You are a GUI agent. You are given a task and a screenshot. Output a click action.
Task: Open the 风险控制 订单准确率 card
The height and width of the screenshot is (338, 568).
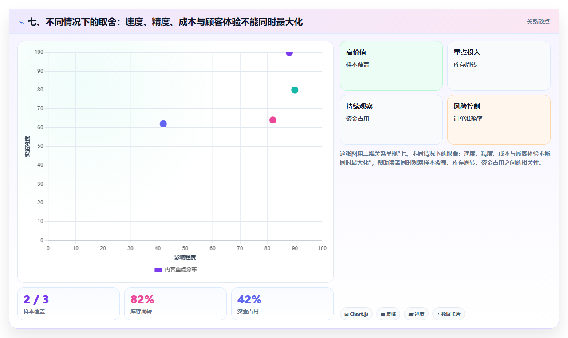499,120
